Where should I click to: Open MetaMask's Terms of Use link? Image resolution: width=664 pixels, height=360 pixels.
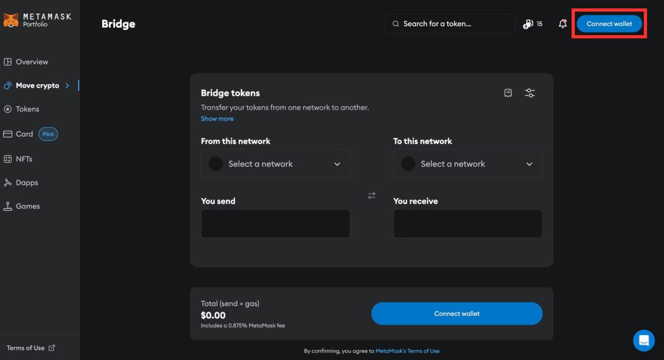(x=408, y=351)
